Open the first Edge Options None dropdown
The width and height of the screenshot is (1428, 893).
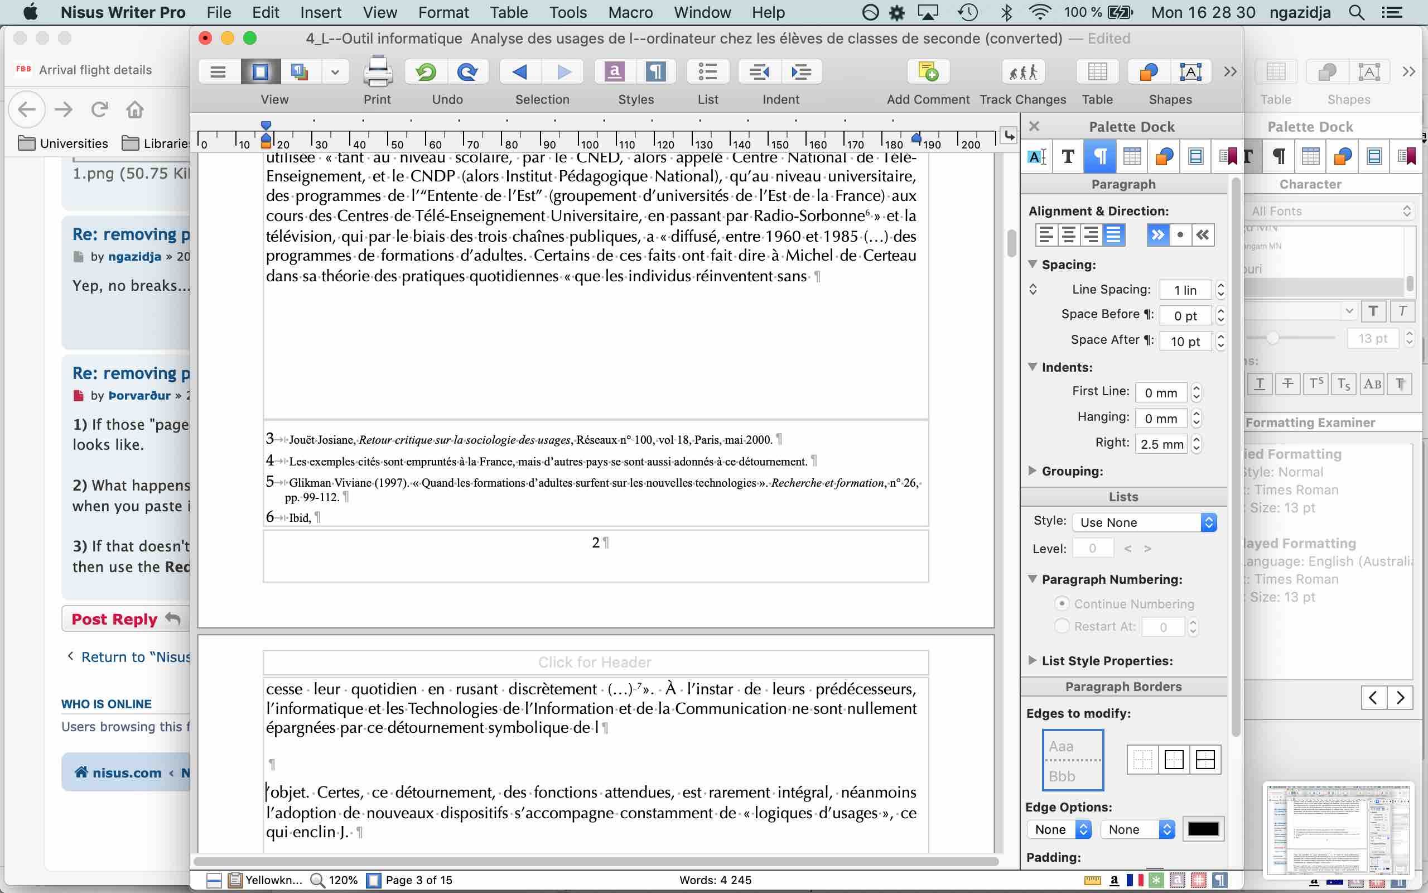click(1059, 829)
